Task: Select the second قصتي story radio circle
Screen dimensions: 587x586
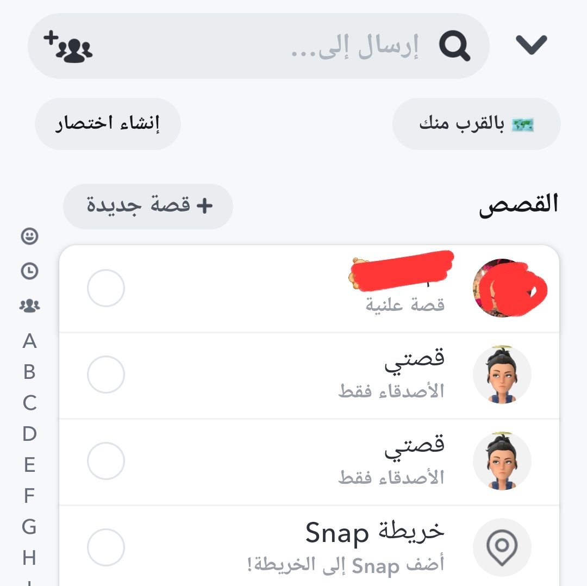Action: pyautogui.click(x=106, y=461)
